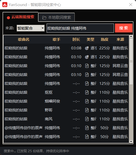Sort results by 热度 column header
The width and height of the screenshot is (136, 155).
tap(105, 40)
